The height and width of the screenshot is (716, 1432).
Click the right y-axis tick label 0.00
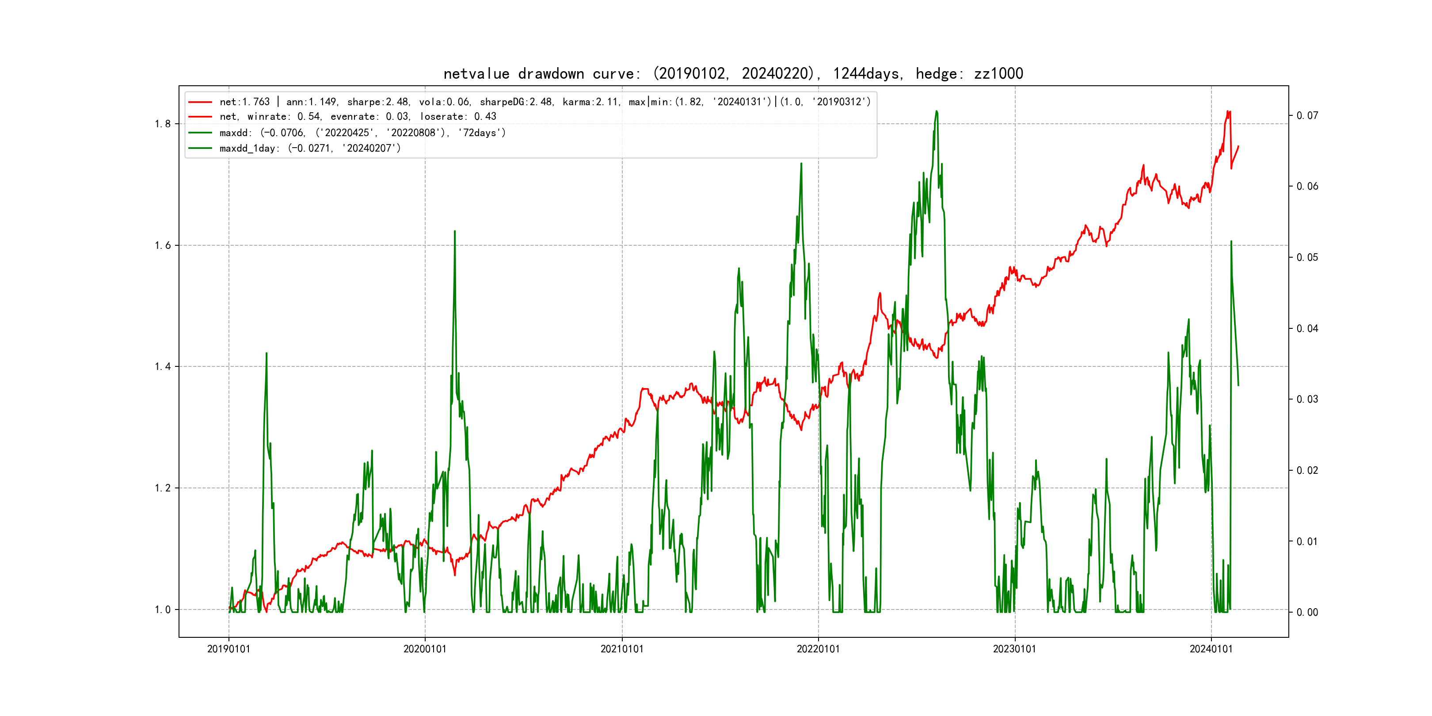point(1307,613)
